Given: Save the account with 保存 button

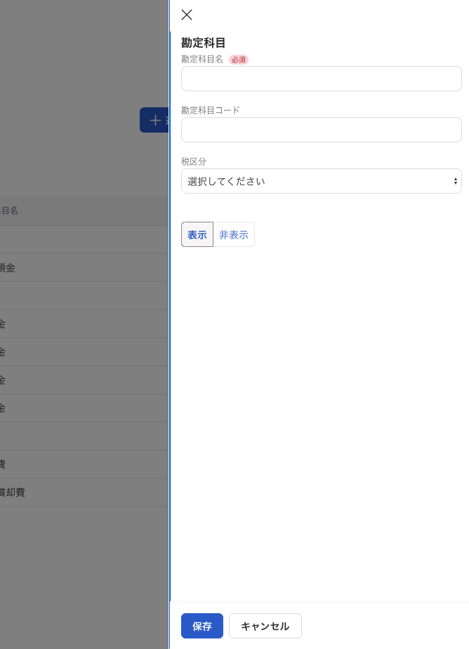Looking at the screenshot, I should click(202, 626).
